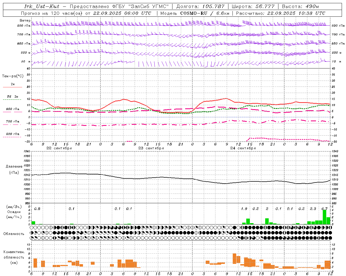Click the date label 24 сентября

(x=243, y=148)
